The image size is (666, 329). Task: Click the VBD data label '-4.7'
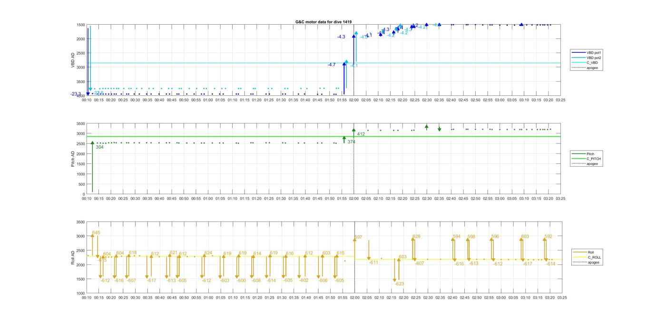pos(332,65)
